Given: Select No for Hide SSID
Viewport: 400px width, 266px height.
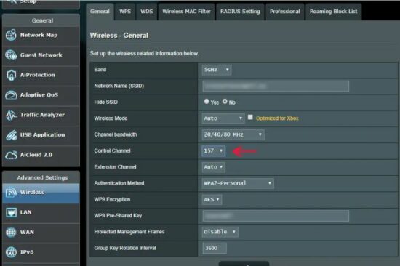Looking at the screenshot, I should [x=225, y=102].
